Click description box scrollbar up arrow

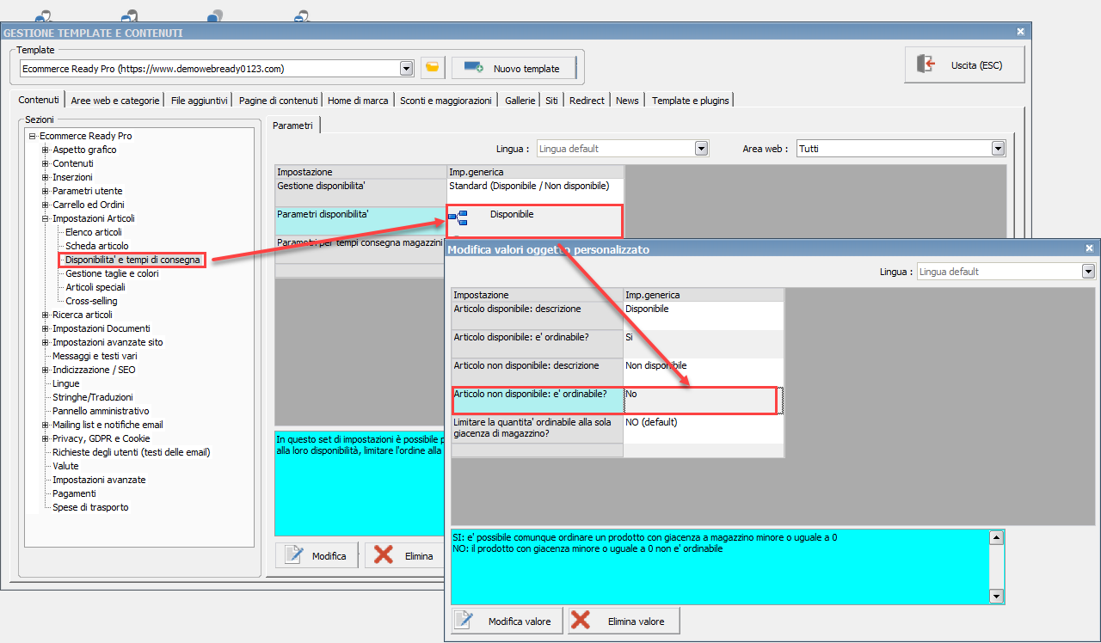click(997, 538)
